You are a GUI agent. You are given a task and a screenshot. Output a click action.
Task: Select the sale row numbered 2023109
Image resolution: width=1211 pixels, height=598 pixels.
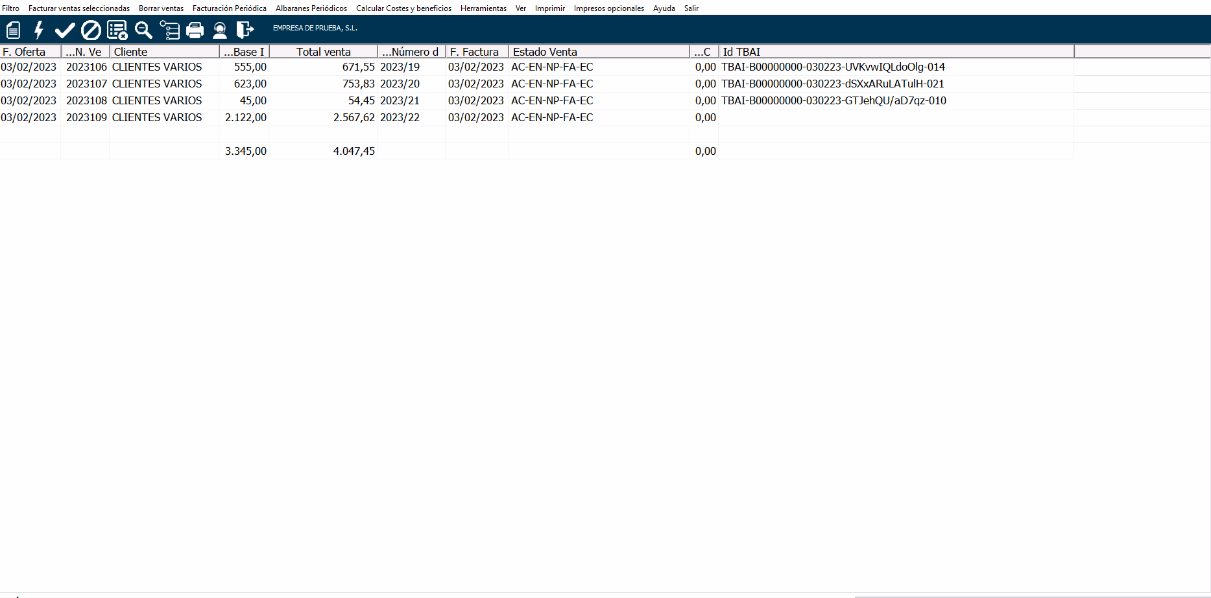tap(86, 117)
